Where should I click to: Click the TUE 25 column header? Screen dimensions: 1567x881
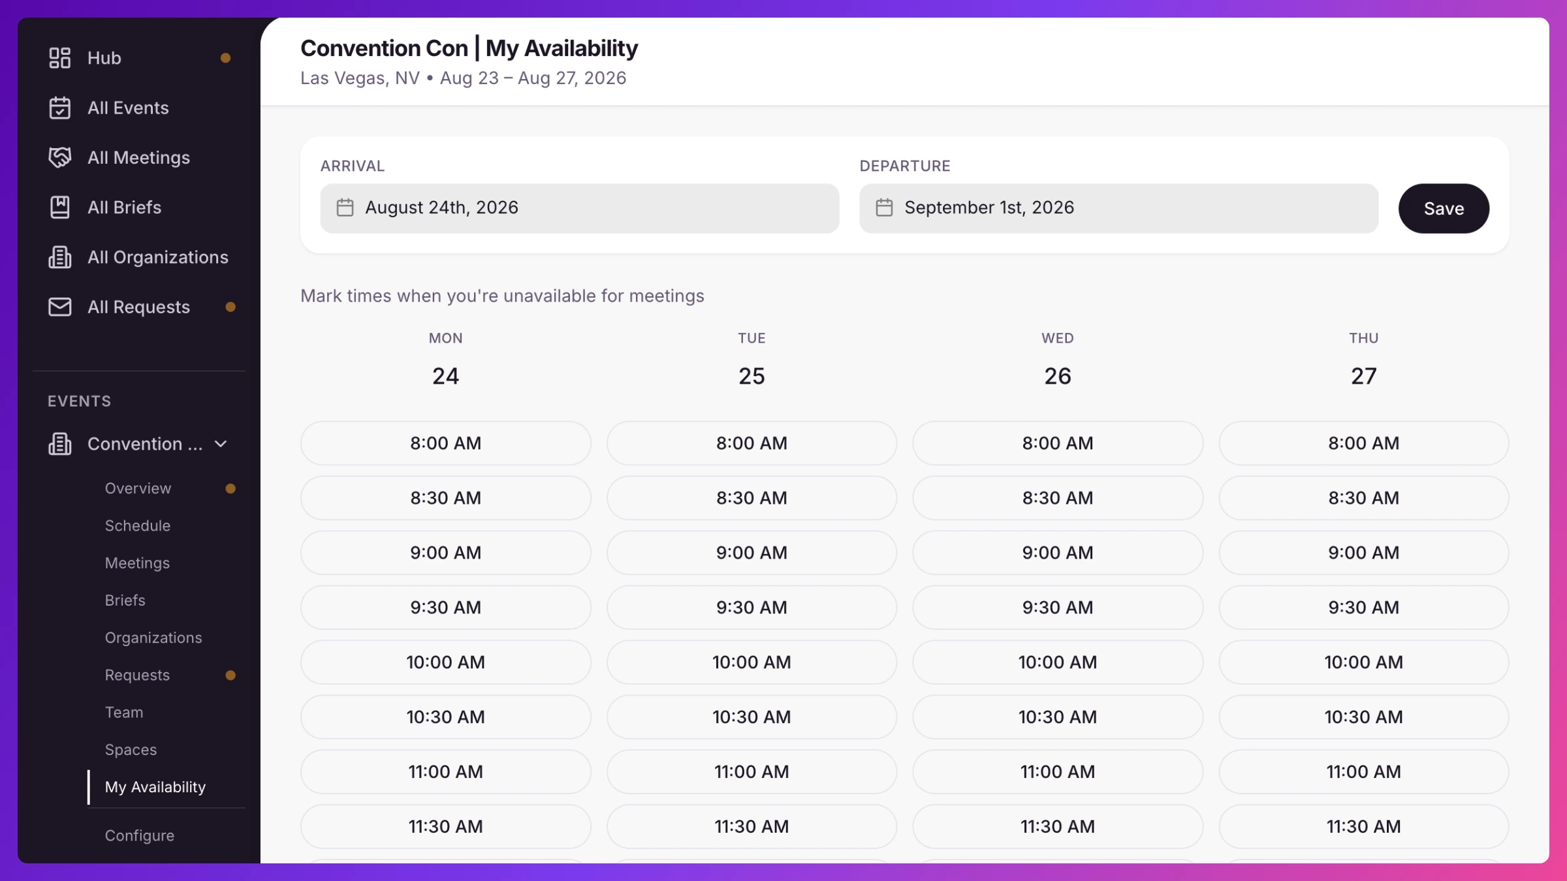(x=752, y=360)
